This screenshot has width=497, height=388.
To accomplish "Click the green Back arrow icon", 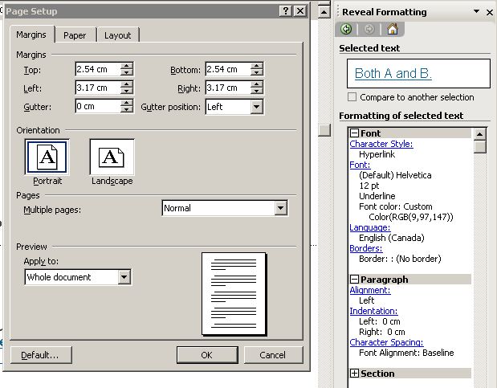I will pos(346,29).
